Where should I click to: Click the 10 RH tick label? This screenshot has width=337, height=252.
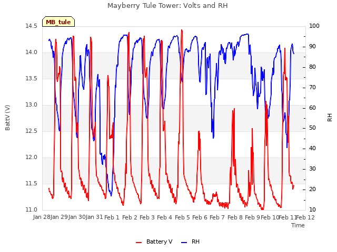[312, 210]
